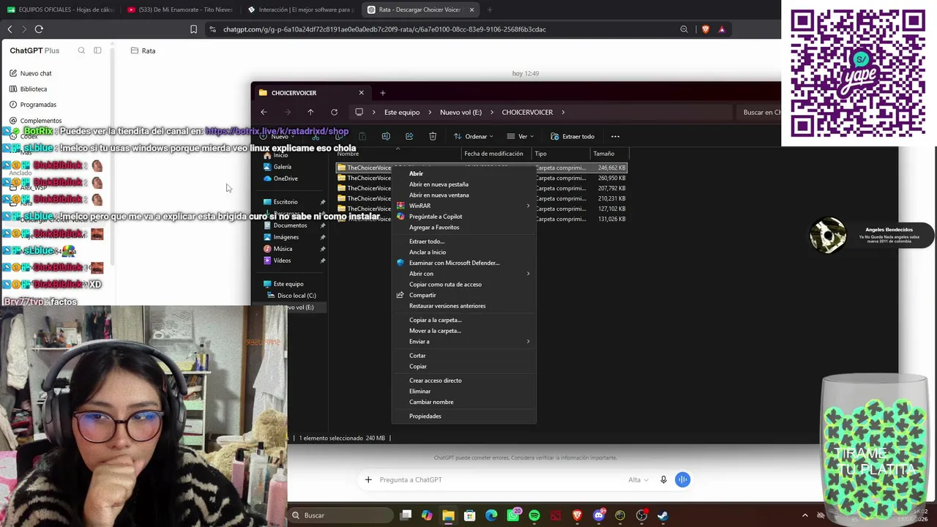Launch Steam from the taskbar
Viewport: 937px width, 527px height.
pyautogui.click(x=662, y=515)
